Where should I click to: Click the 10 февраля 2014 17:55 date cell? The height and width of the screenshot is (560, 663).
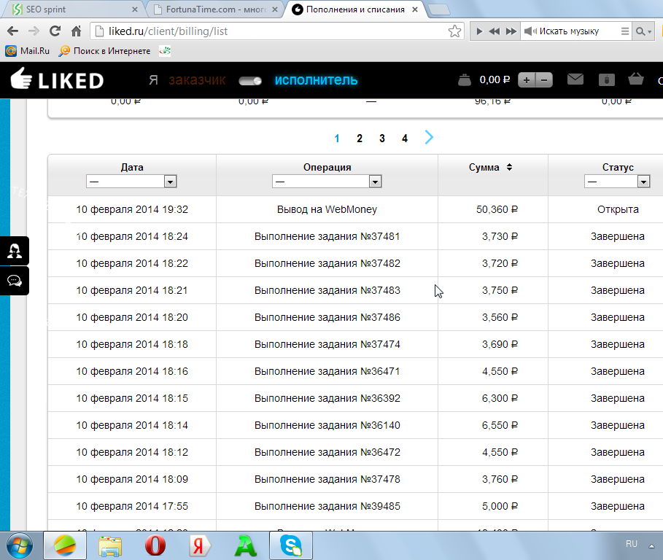coord(132,506)
